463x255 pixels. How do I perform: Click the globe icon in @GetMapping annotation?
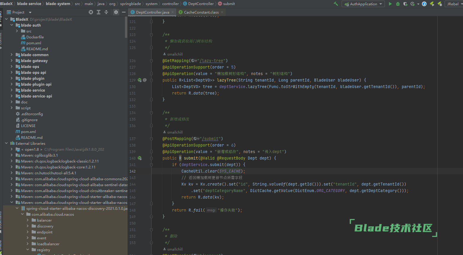click(194, 61)
